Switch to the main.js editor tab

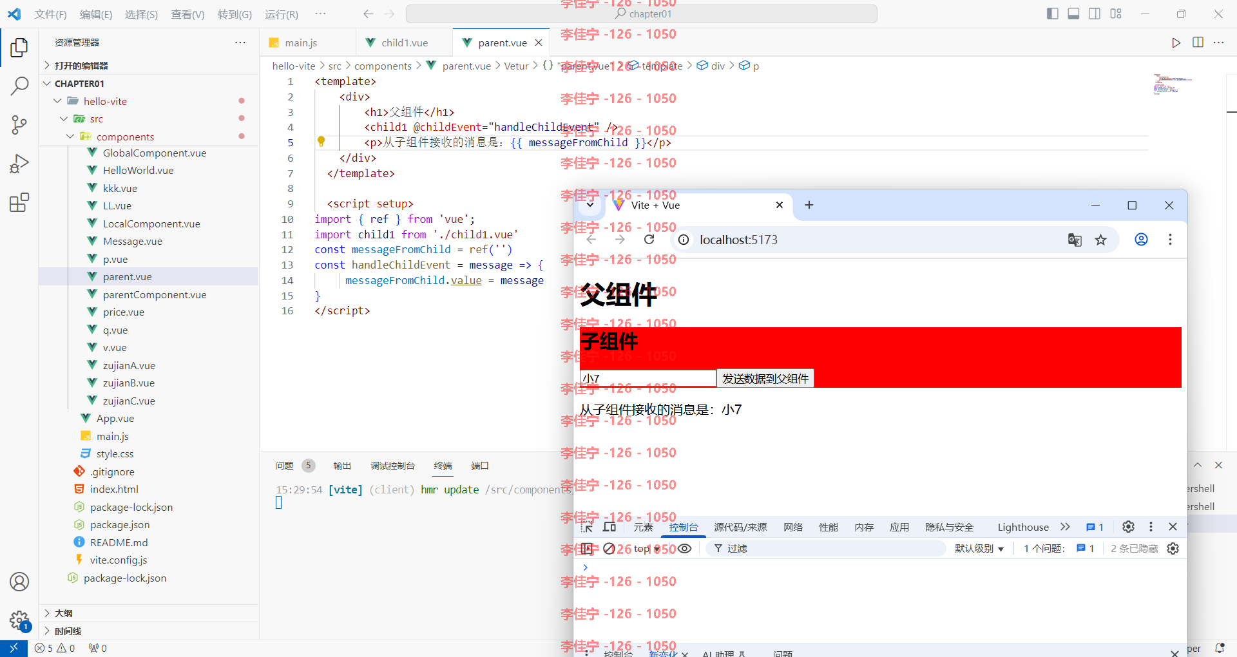[301, 43]
